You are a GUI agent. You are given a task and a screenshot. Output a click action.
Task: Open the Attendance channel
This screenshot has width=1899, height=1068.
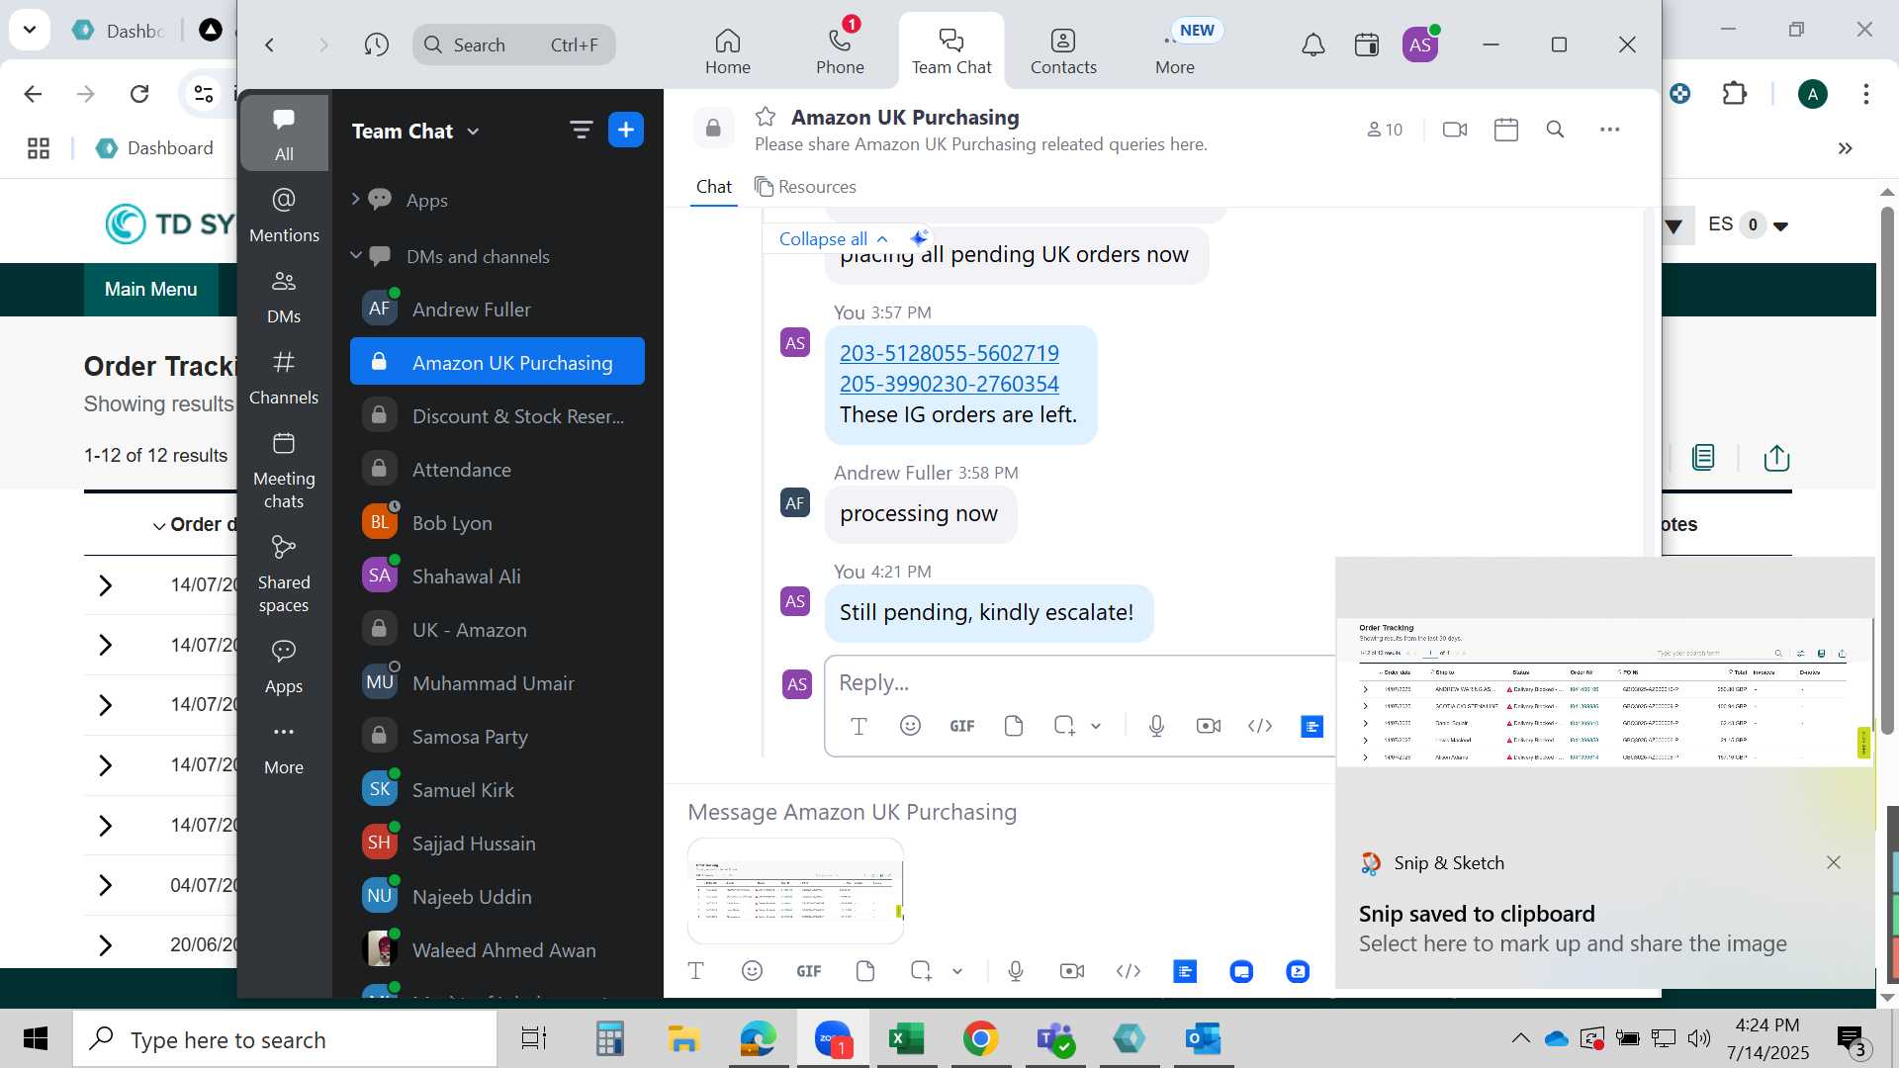497,469
